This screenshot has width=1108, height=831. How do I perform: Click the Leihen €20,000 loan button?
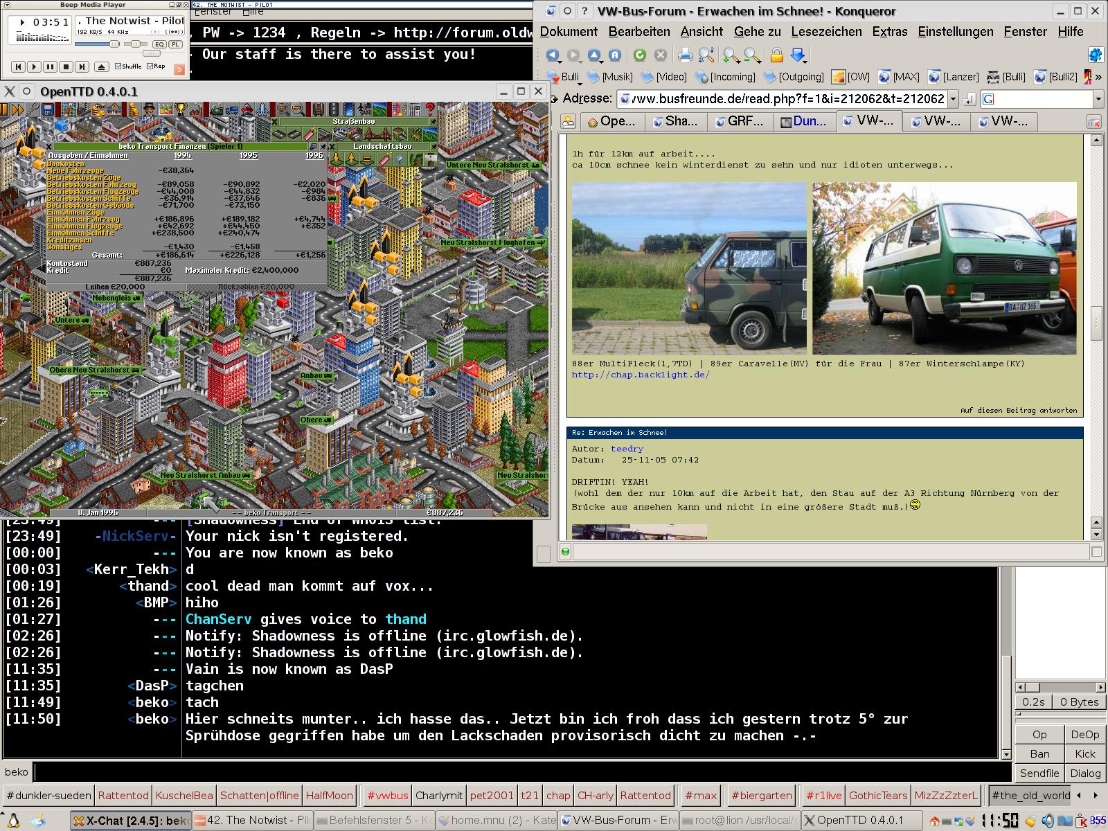pos(116,286)
